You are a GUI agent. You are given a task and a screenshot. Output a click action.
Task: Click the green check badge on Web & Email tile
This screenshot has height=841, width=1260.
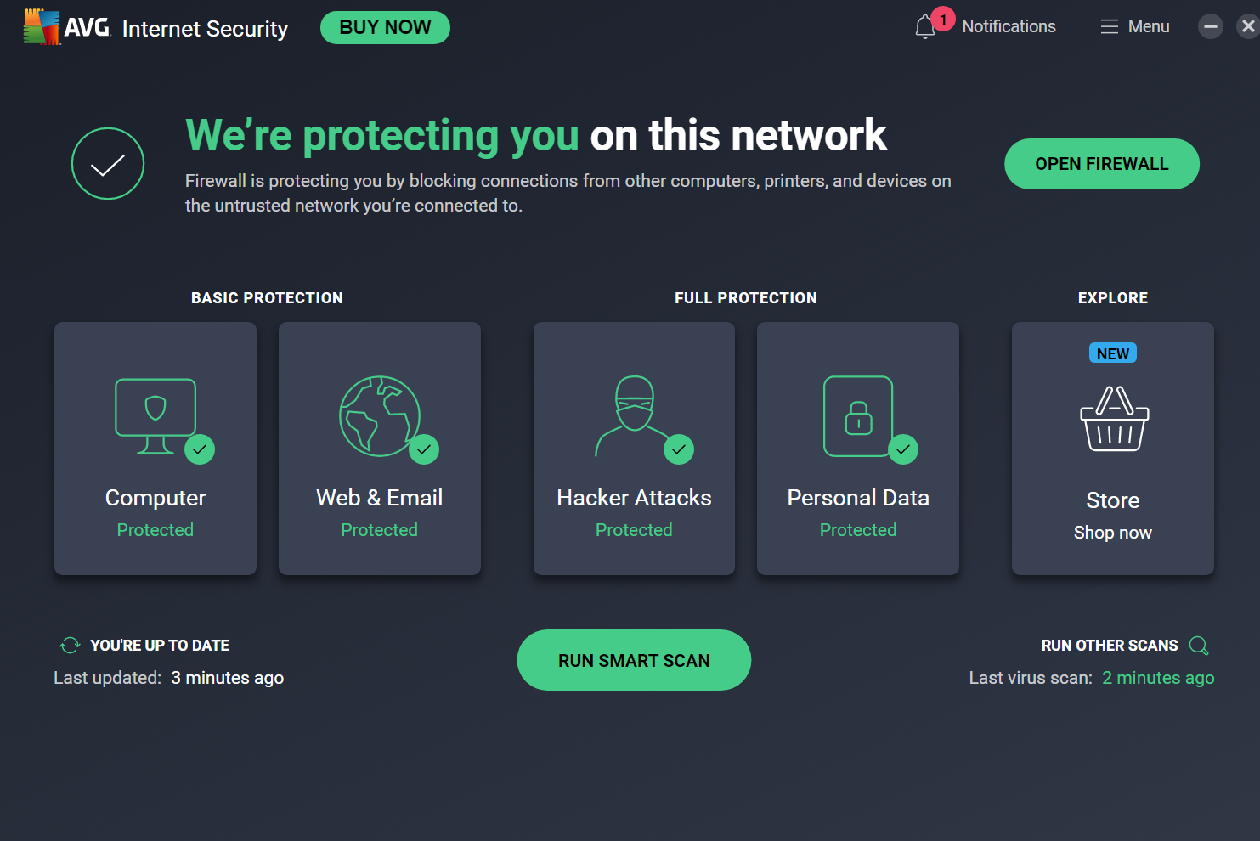point(424,449)
